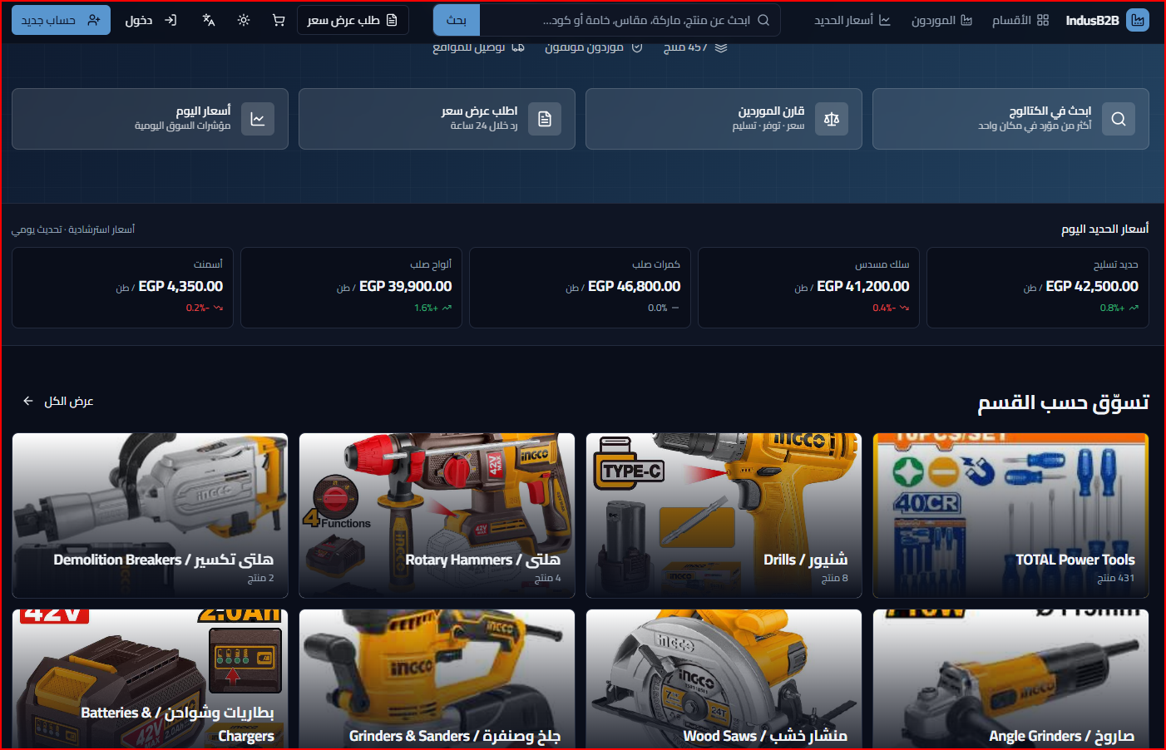Click the up-trend icon beside 1.6%+
Image resolution: width=1166 pixels, height=750 pixels.
(x=447, y=308)
